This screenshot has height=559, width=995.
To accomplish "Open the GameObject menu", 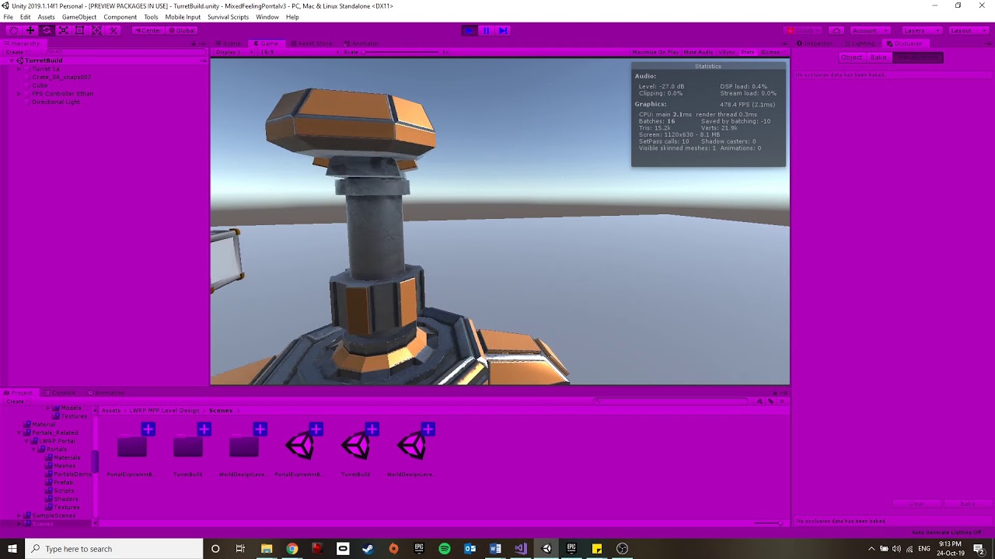I will [x=79, y=17].
